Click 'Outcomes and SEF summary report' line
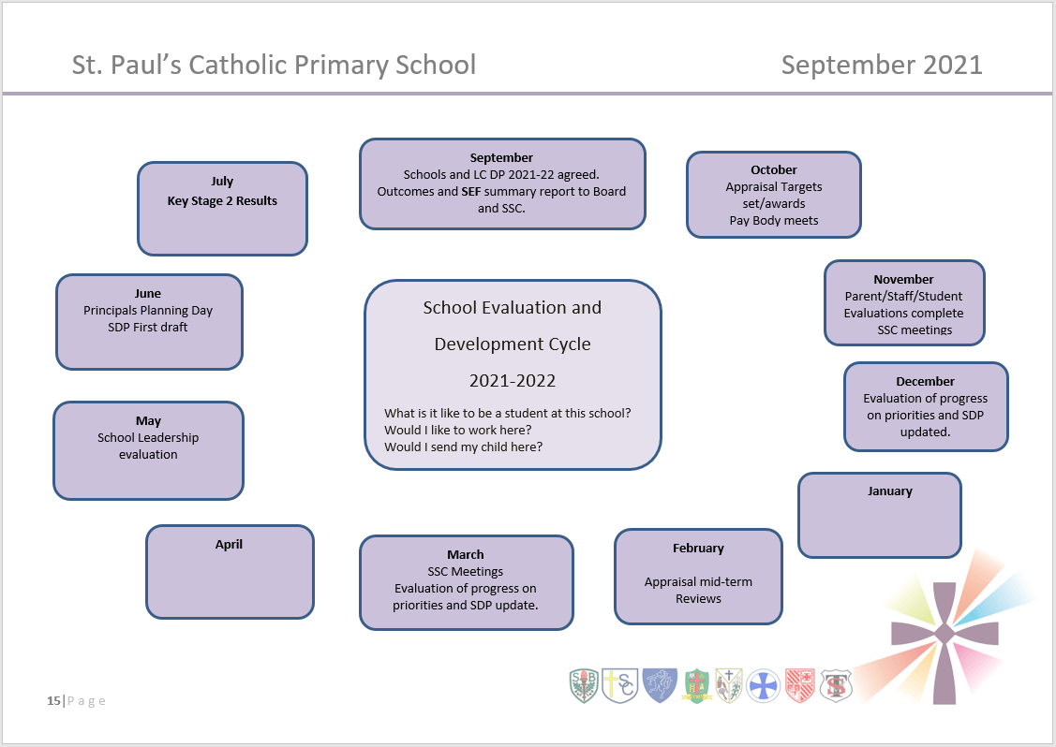1056x747 pixels. pyautogui.click(x=501, y=191)
